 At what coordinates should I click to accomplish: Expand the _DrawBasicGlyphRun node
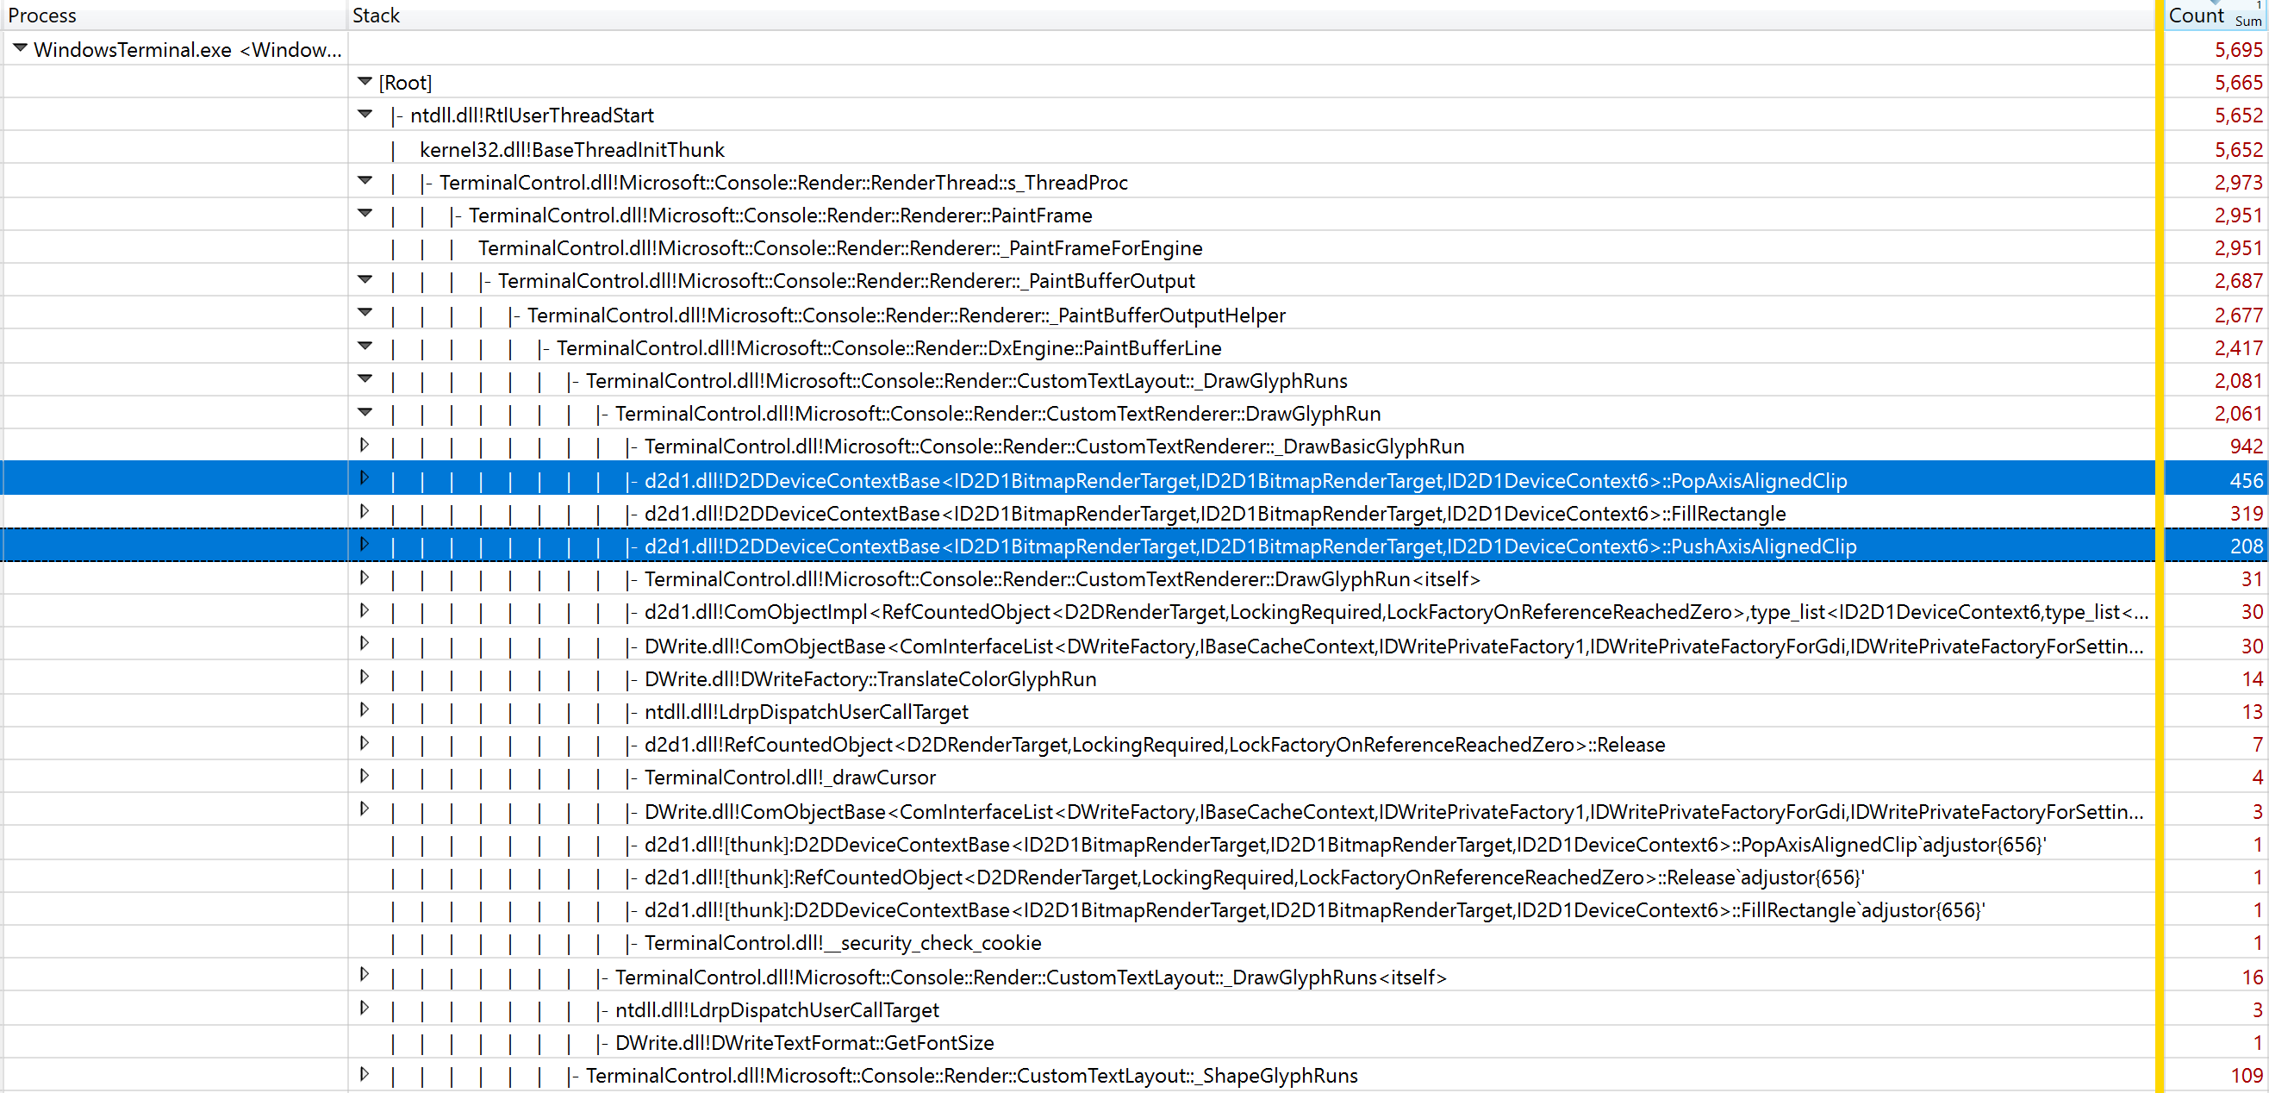pos(365,445)
